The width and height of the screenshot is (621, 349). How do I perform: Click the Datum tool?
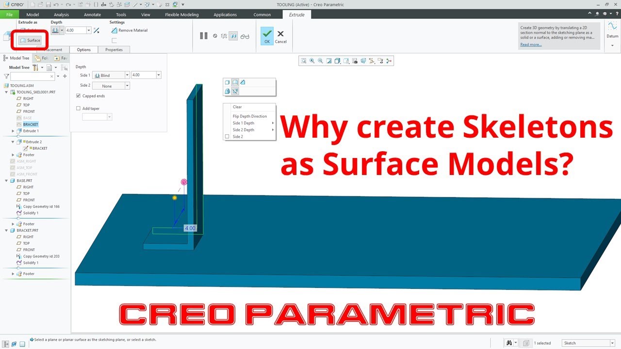click(612, 31)
